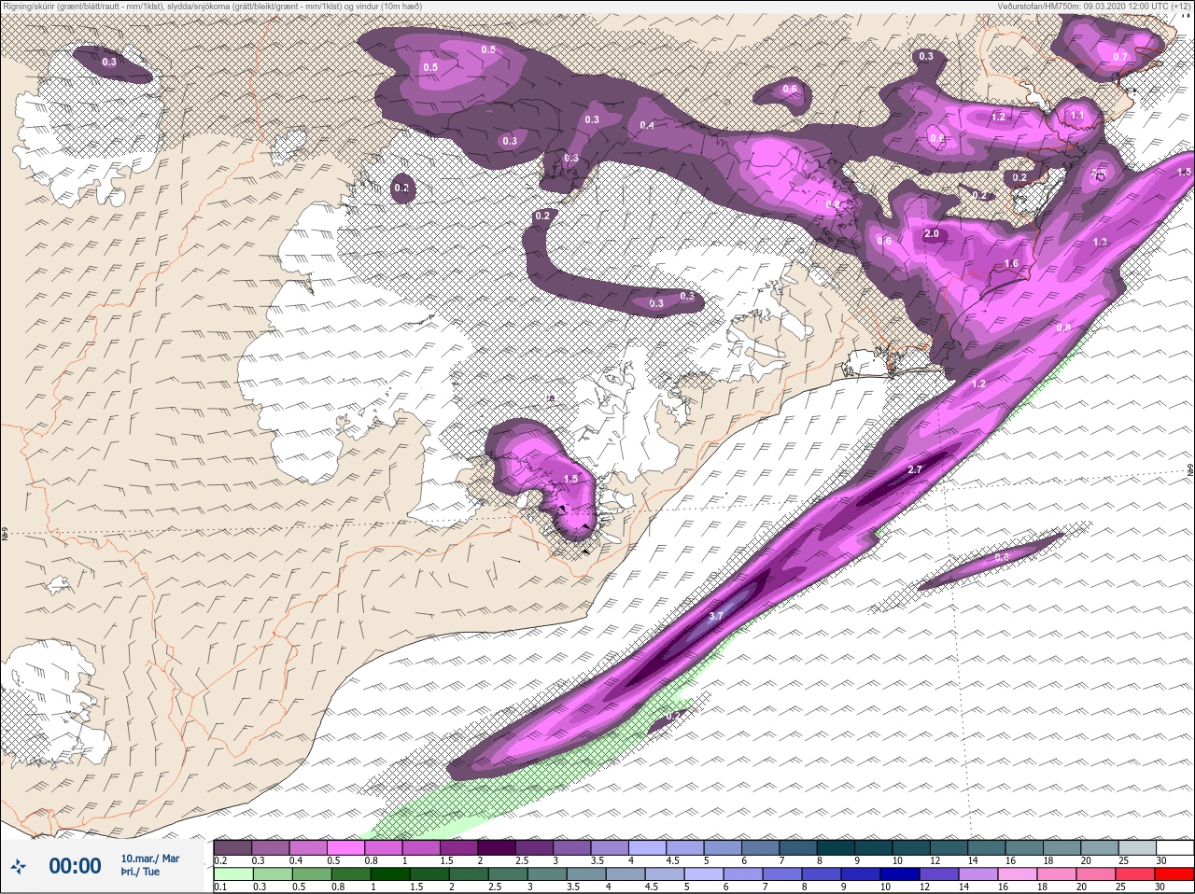
Task: Click the star logo beside the 00:00 time
Action: pos(18,867)
